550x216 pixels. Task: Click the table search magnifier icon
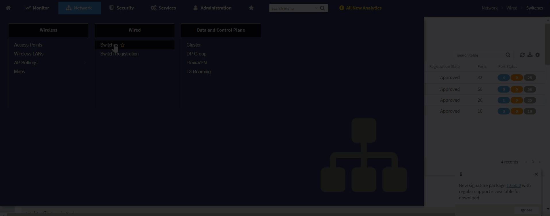(x=508, y=55)
